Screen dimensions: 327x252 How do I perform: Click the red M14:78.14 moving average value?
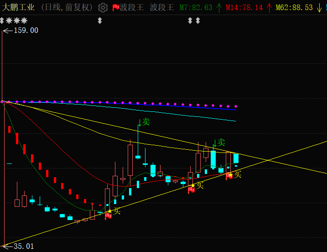[244, 8]
